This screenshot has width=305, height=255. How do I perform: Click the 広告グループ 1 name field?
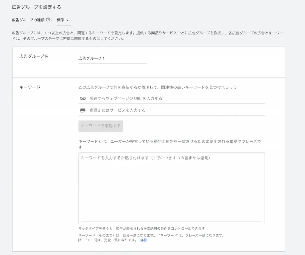tap(112, 58)
